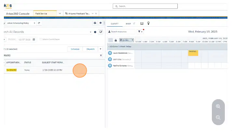This screenshot has height=131, width=232.
Task: Click Arkos360 Console app name
Action: [x=18, y=14]
